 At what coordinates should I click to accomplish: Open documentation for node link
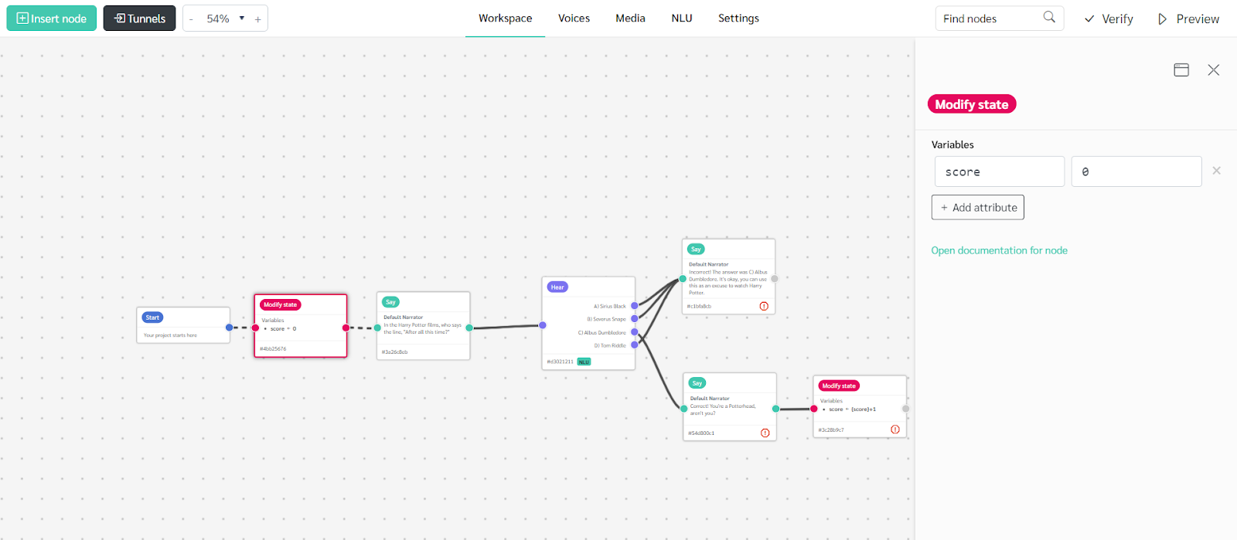click(x=999, y=250)
